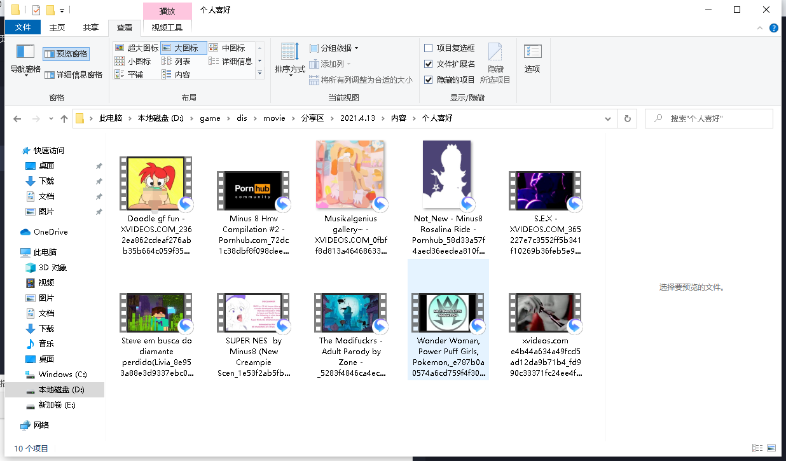The height and width of the screenshot is (461, 786).
Task: Click 2021.4.13 in the address breadcrumb
Action: [357, 118]
